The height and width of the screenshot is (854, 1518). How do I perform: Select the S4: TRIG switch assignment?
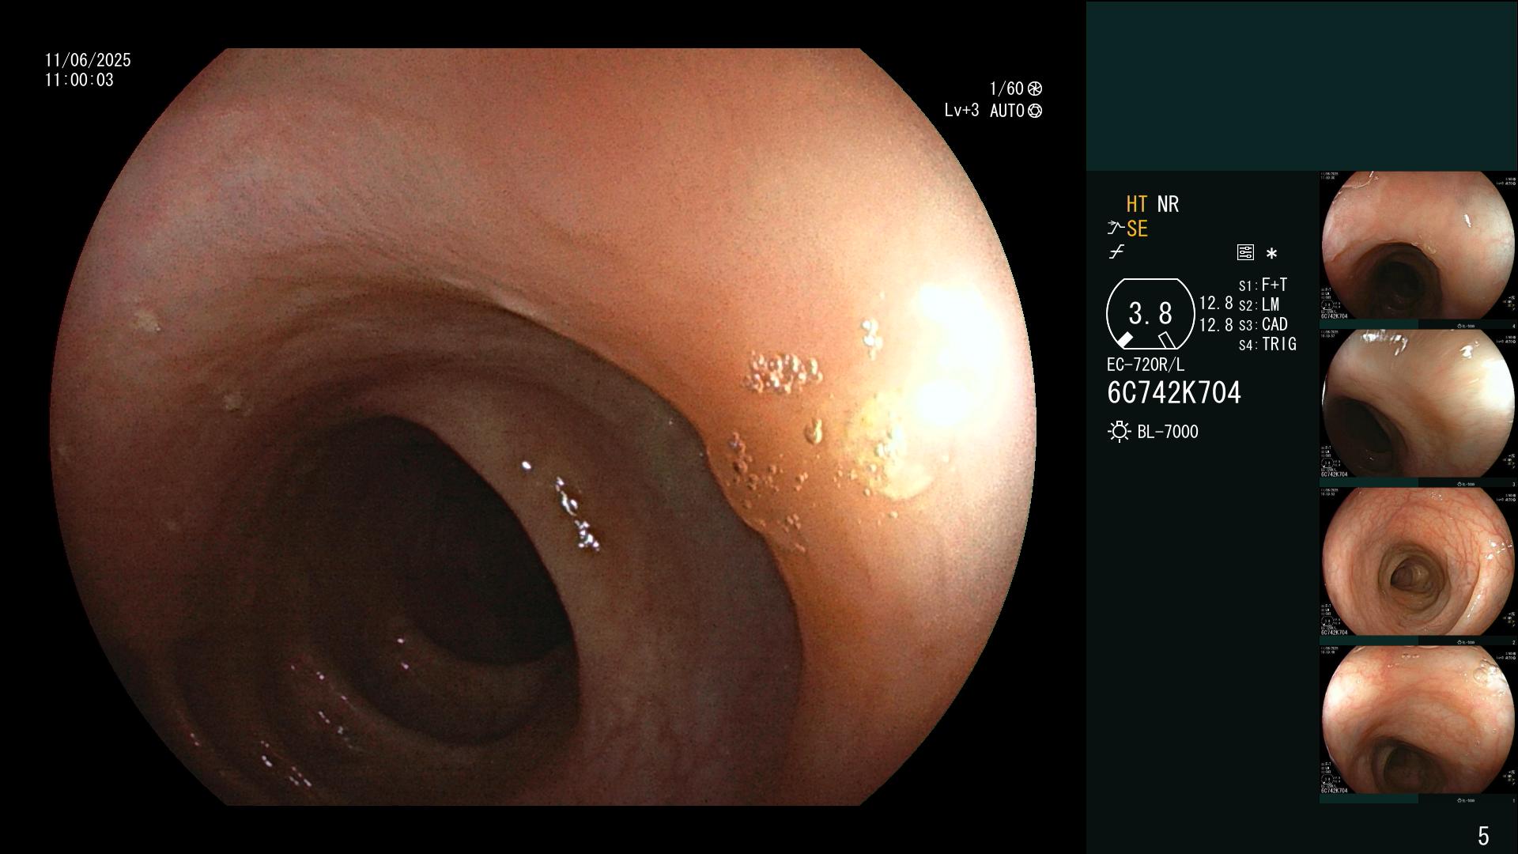pos(1267,344)
